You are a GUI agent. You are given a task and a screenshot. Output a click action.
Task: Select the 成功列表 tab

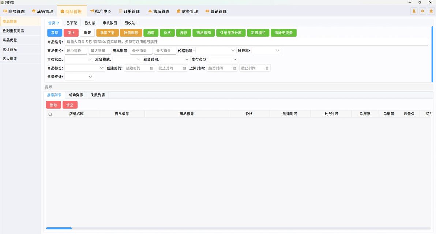click(x=76, y=95)
